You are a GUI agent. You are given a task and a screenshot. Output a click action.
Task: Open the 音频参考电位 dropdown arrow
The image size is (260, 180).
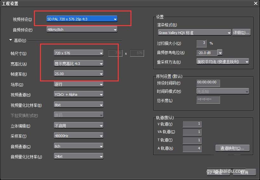pos(220,53)
